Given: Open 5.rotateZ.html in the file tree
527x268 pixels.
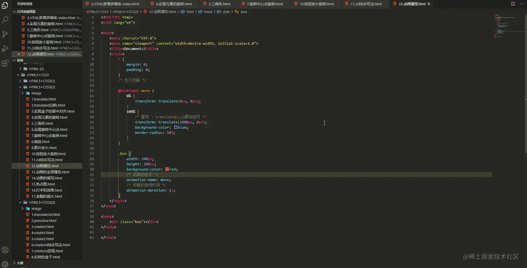Looking at the screenshot, I should tap(43, 239).
